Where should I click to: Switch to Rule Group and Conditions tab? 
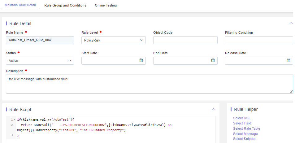coord(65,6)
